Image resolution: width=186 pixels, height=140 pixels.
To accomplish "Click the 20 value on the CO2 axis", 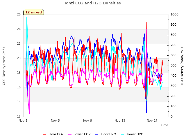I will click(19, 58).
